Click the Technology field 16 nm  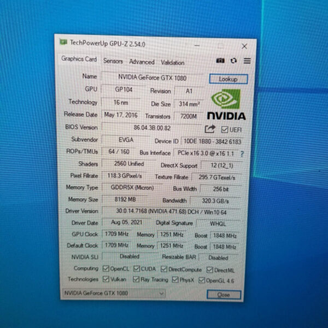point(121,103)
